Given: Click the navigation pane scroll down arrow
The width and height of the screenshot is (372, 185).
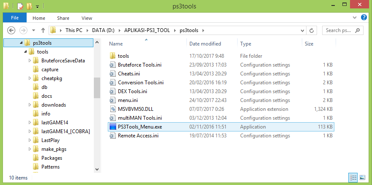Looking at the screenshot, I should tap(97, 169).
